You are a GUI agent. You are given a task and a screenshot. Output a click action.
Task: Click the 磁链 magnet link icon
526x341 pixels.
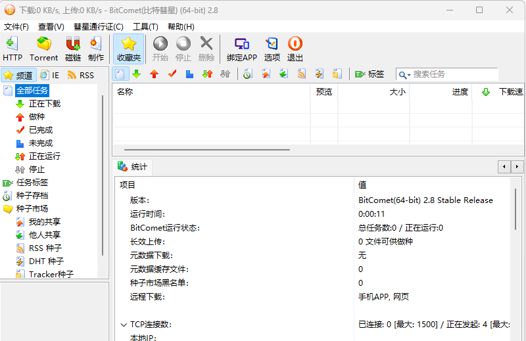(x=73, y=49)
